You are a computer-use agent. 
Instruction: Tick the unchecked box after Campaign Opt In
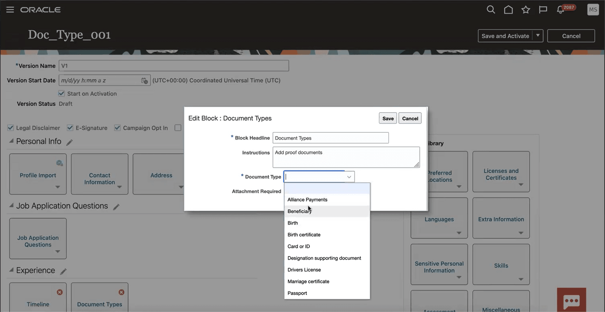point(178,128)
